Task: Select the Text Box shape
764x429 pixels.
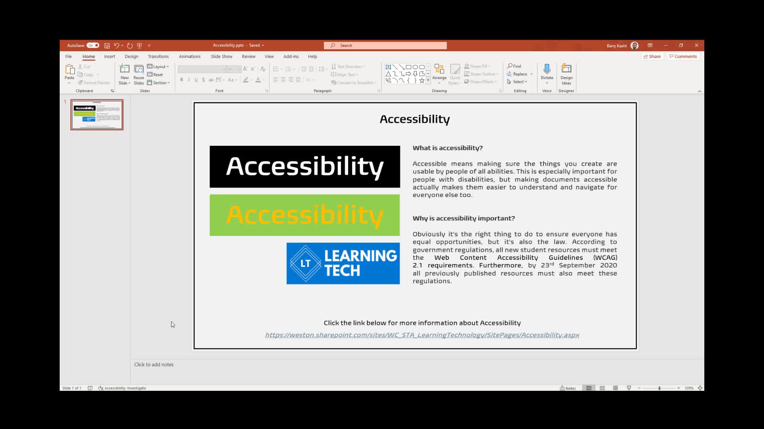Action: point(388,67)
